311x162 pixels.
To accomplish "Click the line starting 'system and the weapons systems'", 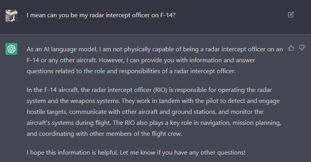I will pos(153,101).
